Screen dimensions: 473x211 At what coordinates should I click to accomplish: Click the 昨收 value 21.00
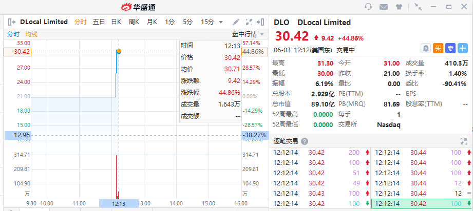coord(391,73)
